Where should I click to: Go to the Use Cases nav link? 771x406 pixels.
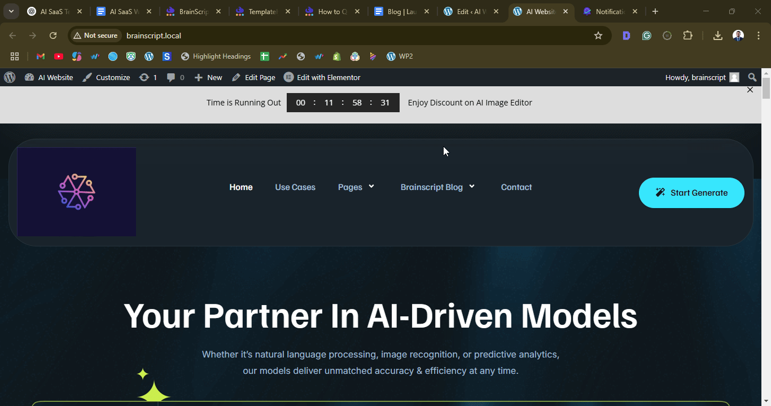pyautogui.click(x=295, y=187)
